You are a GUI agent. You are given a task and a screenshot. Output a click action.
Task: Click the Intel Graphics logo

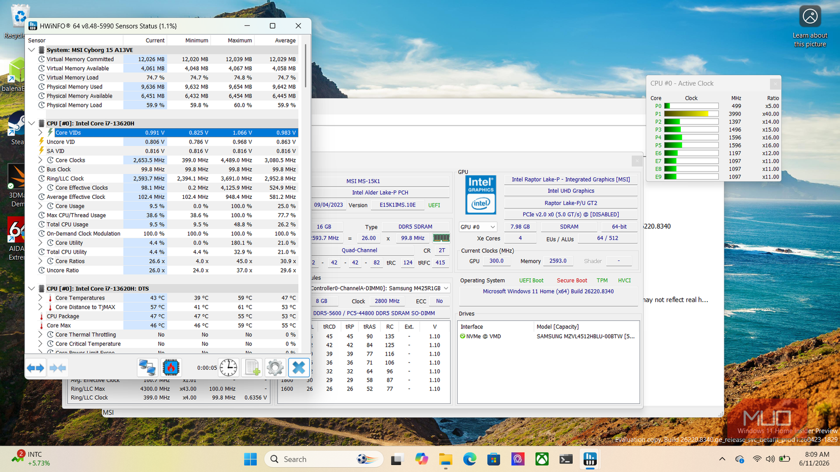(481, 195)
